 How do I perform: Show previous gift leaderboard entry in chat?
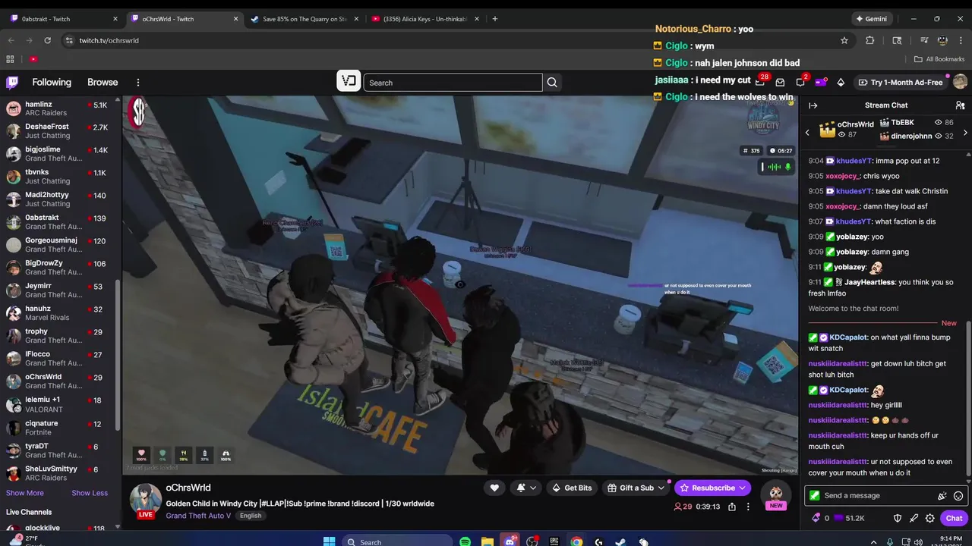pyautogui.click(x=807, y=133)
